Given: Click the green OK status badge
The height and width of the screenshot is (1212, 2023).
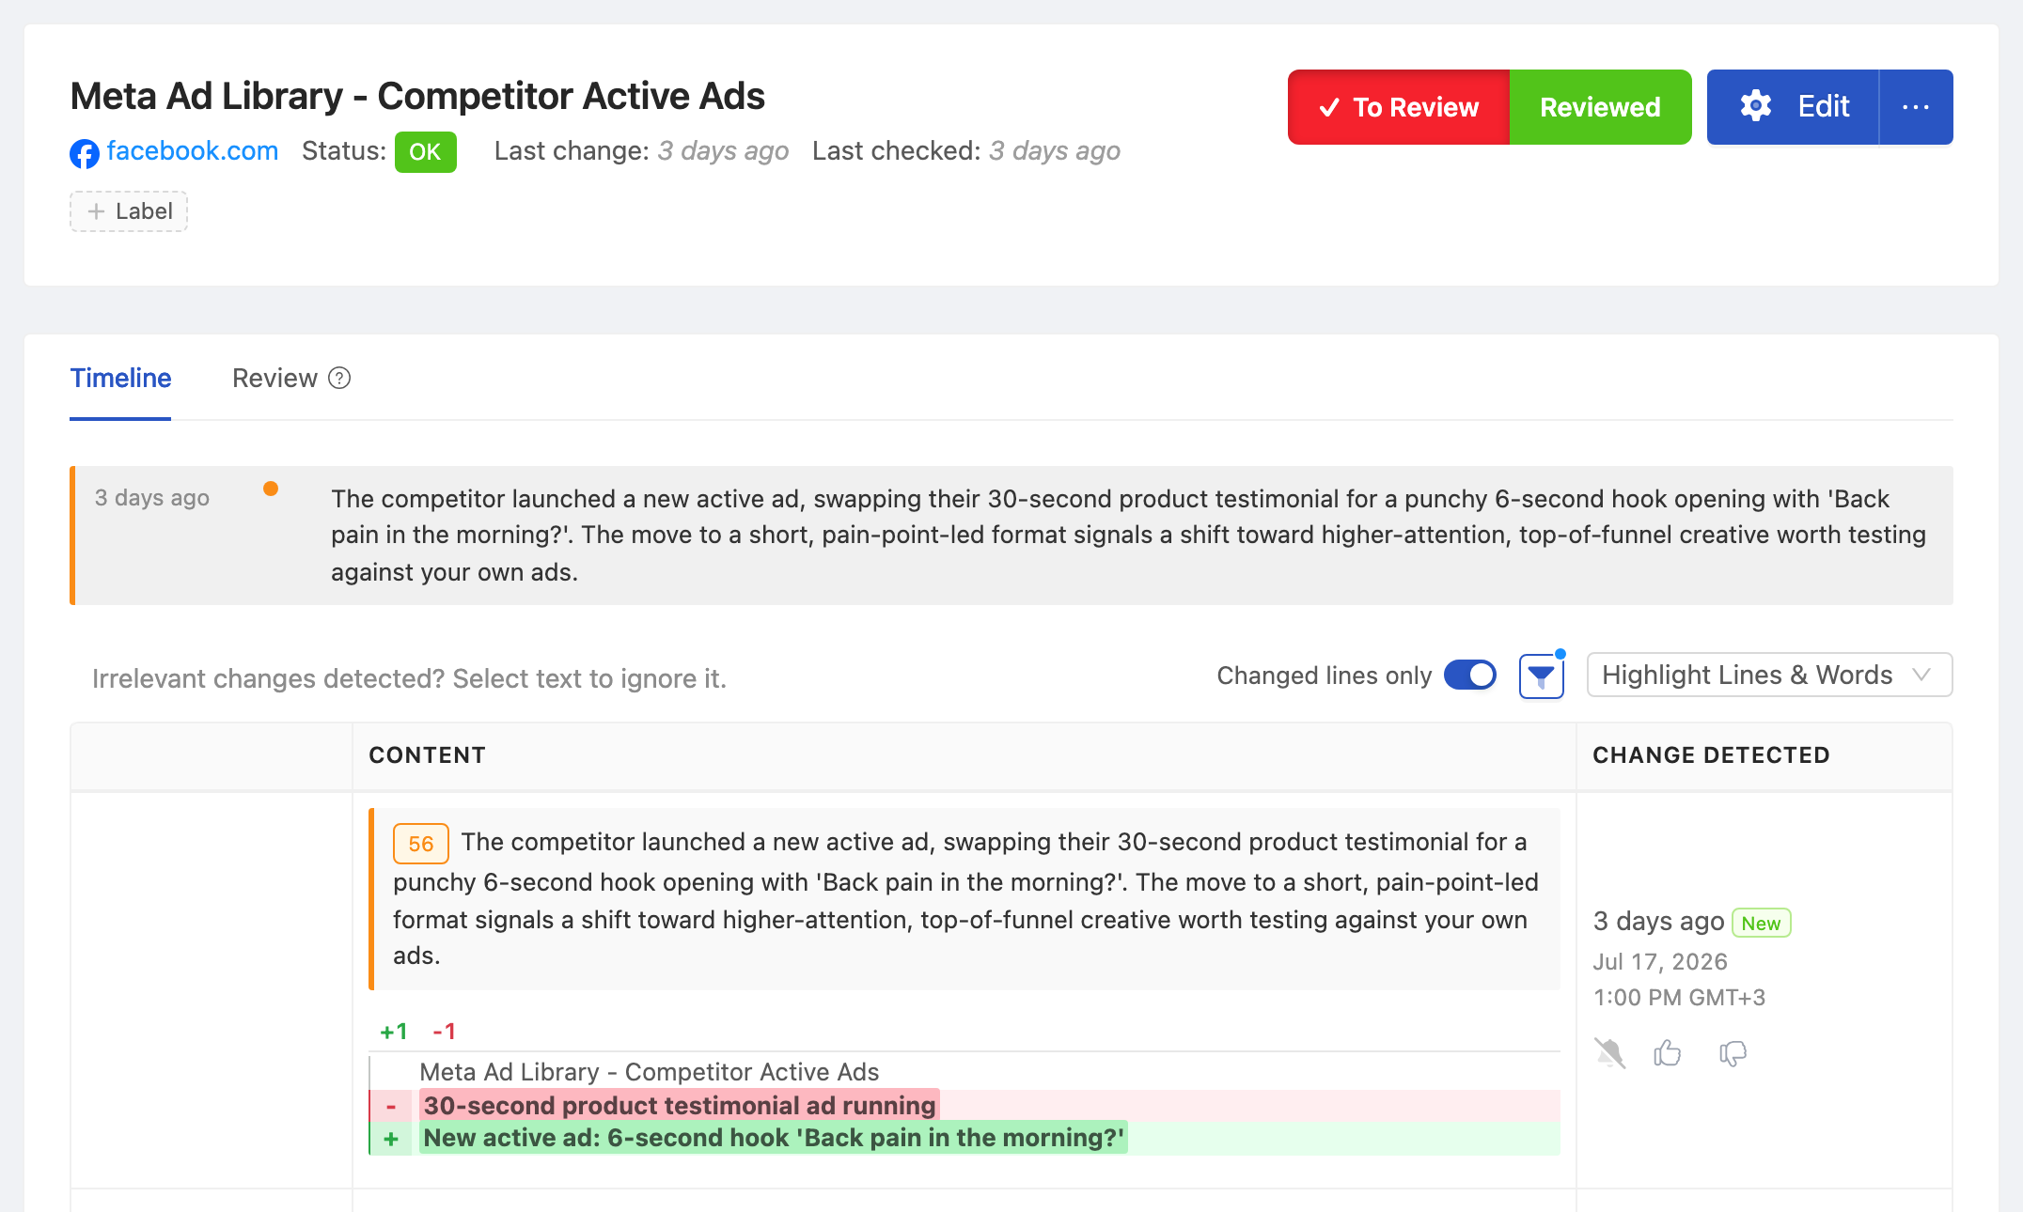Looking at the screenshot, I should point(425,152).
